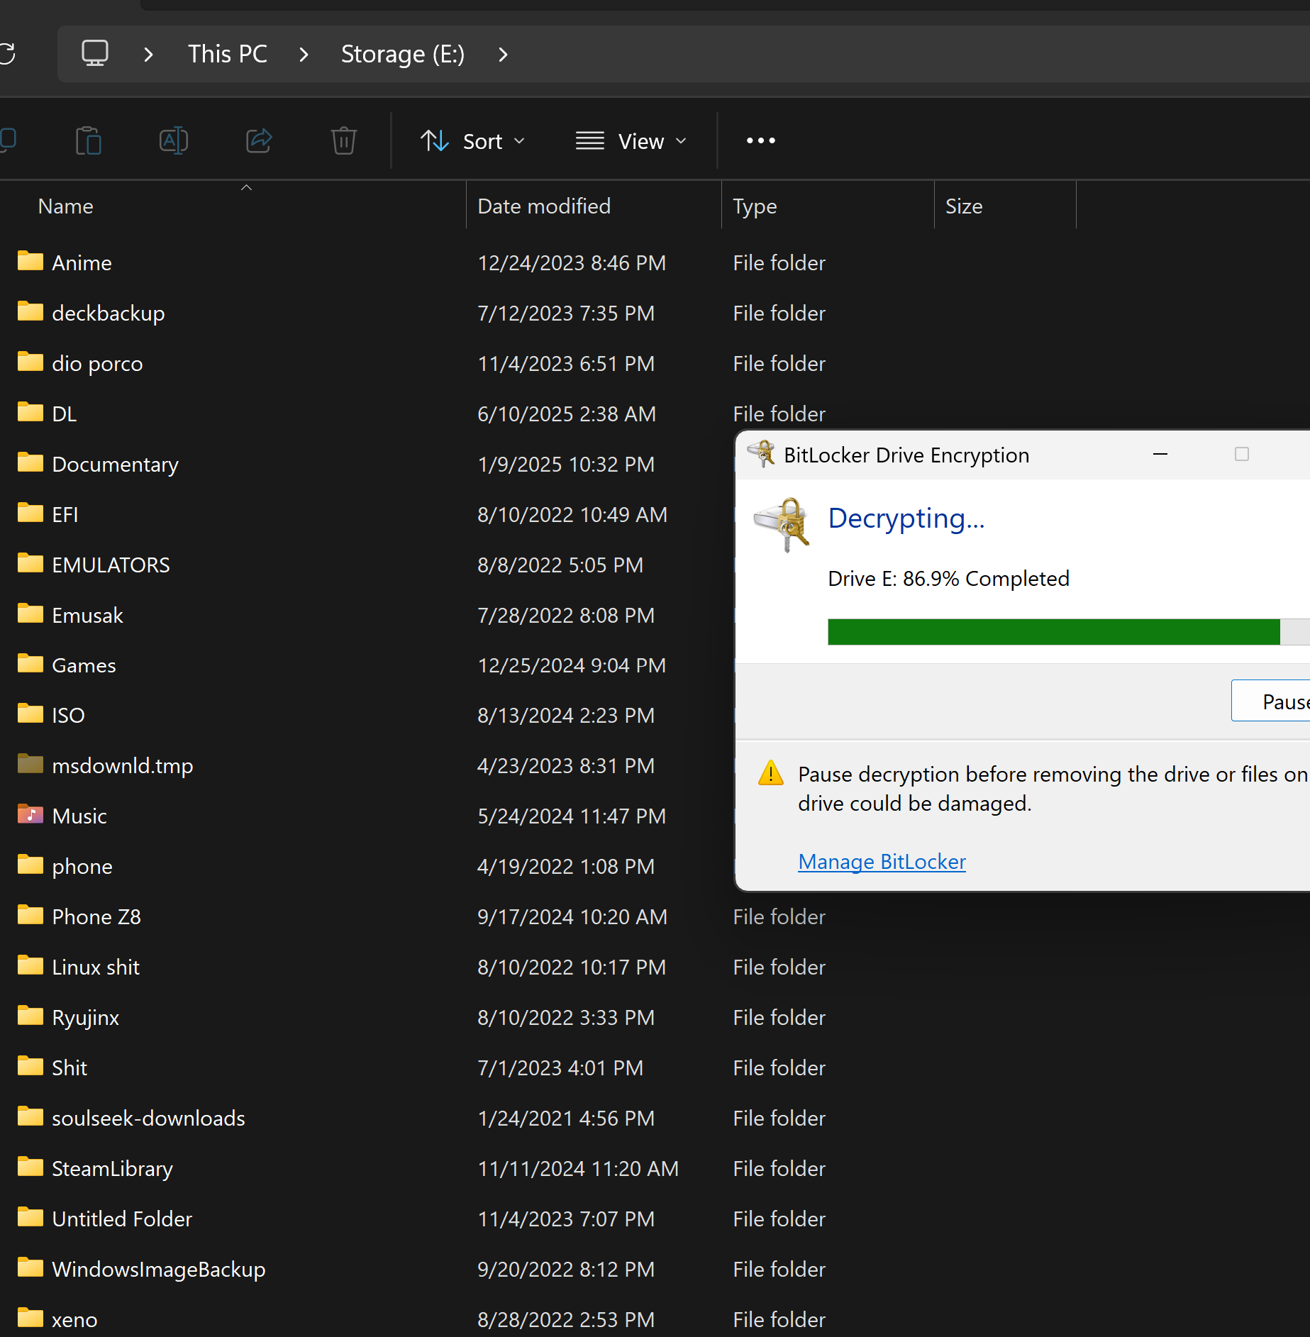1310x1337 pixels.
Task: Select the Music folder icon
Action: click(x=30, y=815)
